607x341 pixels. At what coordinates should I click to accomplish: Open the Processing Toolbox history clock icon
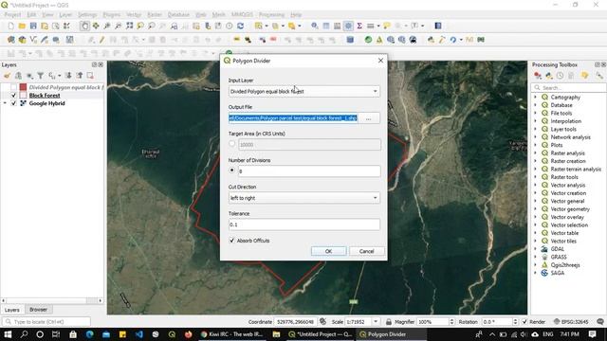pos(561,76)
